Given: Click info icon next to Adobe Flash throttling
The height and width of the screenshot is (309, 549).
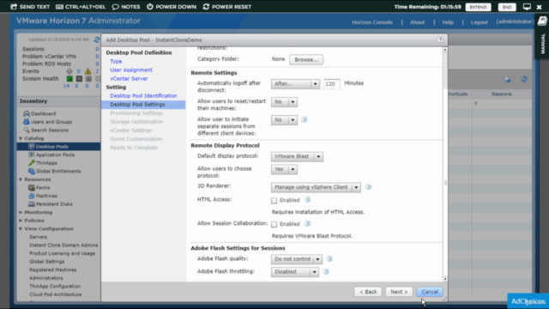Looking at the screenshot, I should 326,271.
